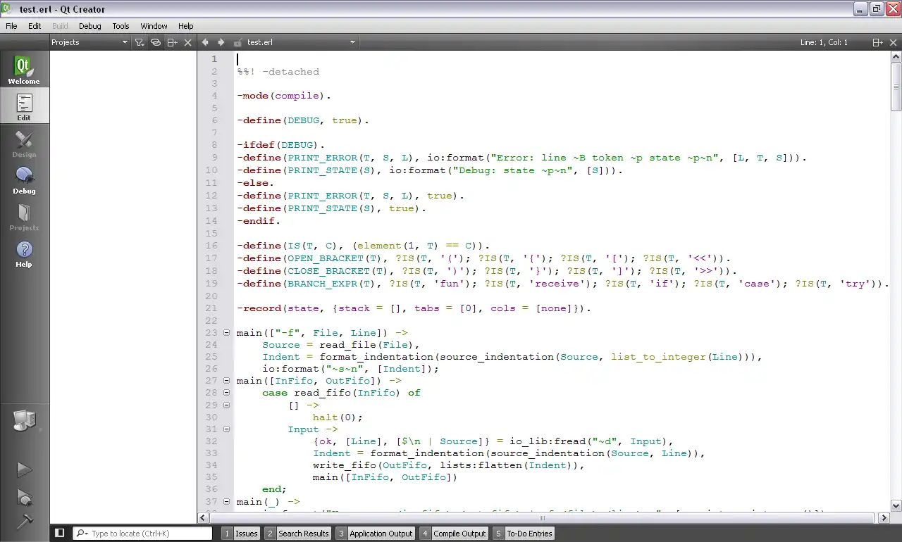
Task: Click in the Type to locate field
Action: (x=148, y=534)
